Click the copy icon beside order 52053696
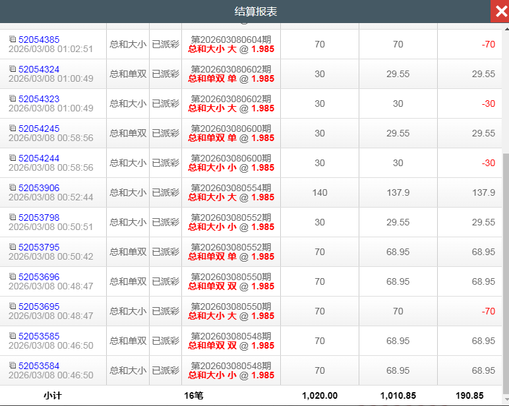This screenshot has width=509, height=406. pos(13,277)
